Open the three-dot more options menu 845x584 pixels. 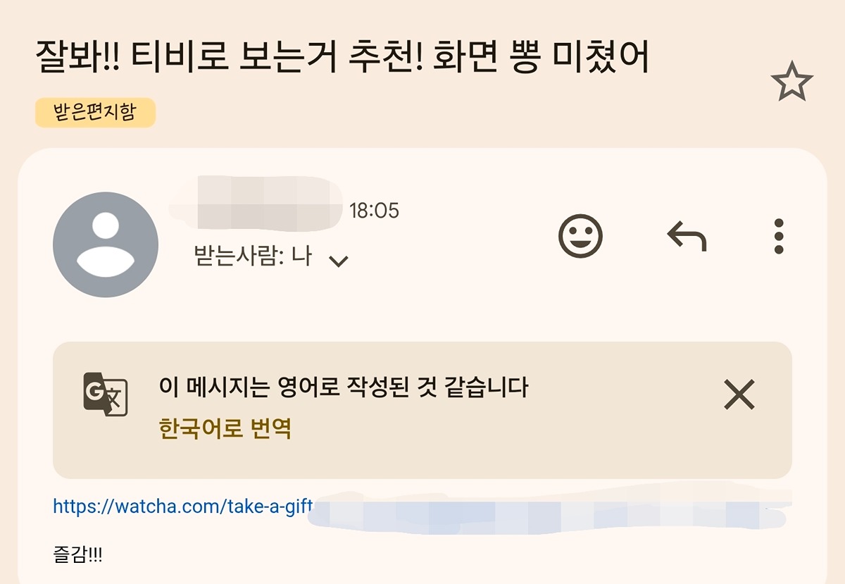(x=779, y=236)
